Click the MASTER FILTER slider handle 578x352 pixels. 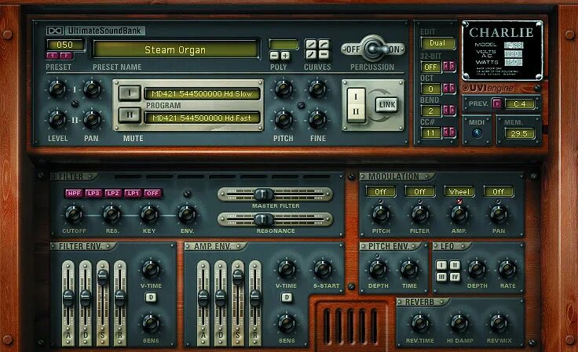click(264, 194)
